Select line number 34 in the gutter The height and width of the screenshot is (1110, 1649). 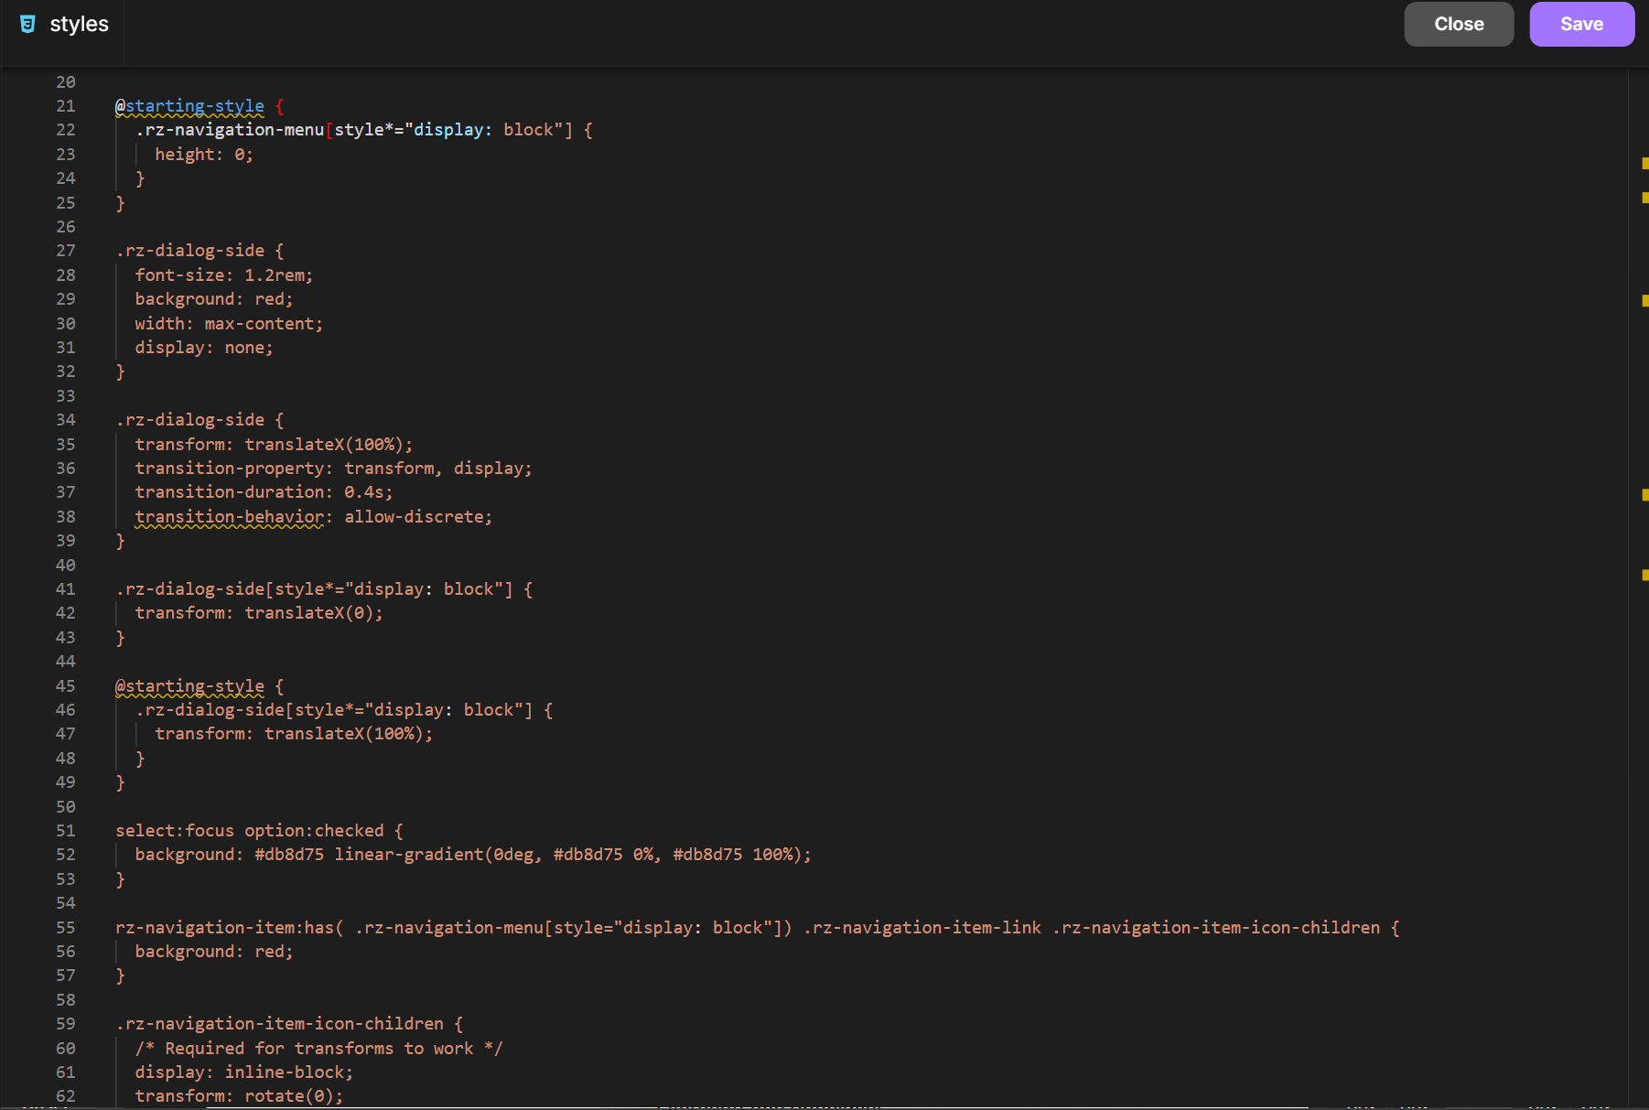pyautogui.click(x=65, y=420)
